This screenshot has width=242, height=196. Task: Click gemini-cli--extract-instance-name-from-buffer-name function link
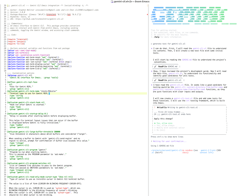[179, 89]
